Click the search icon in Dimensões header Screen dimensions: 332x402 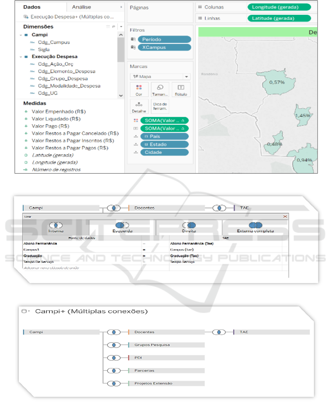click(x=113, y=27)
